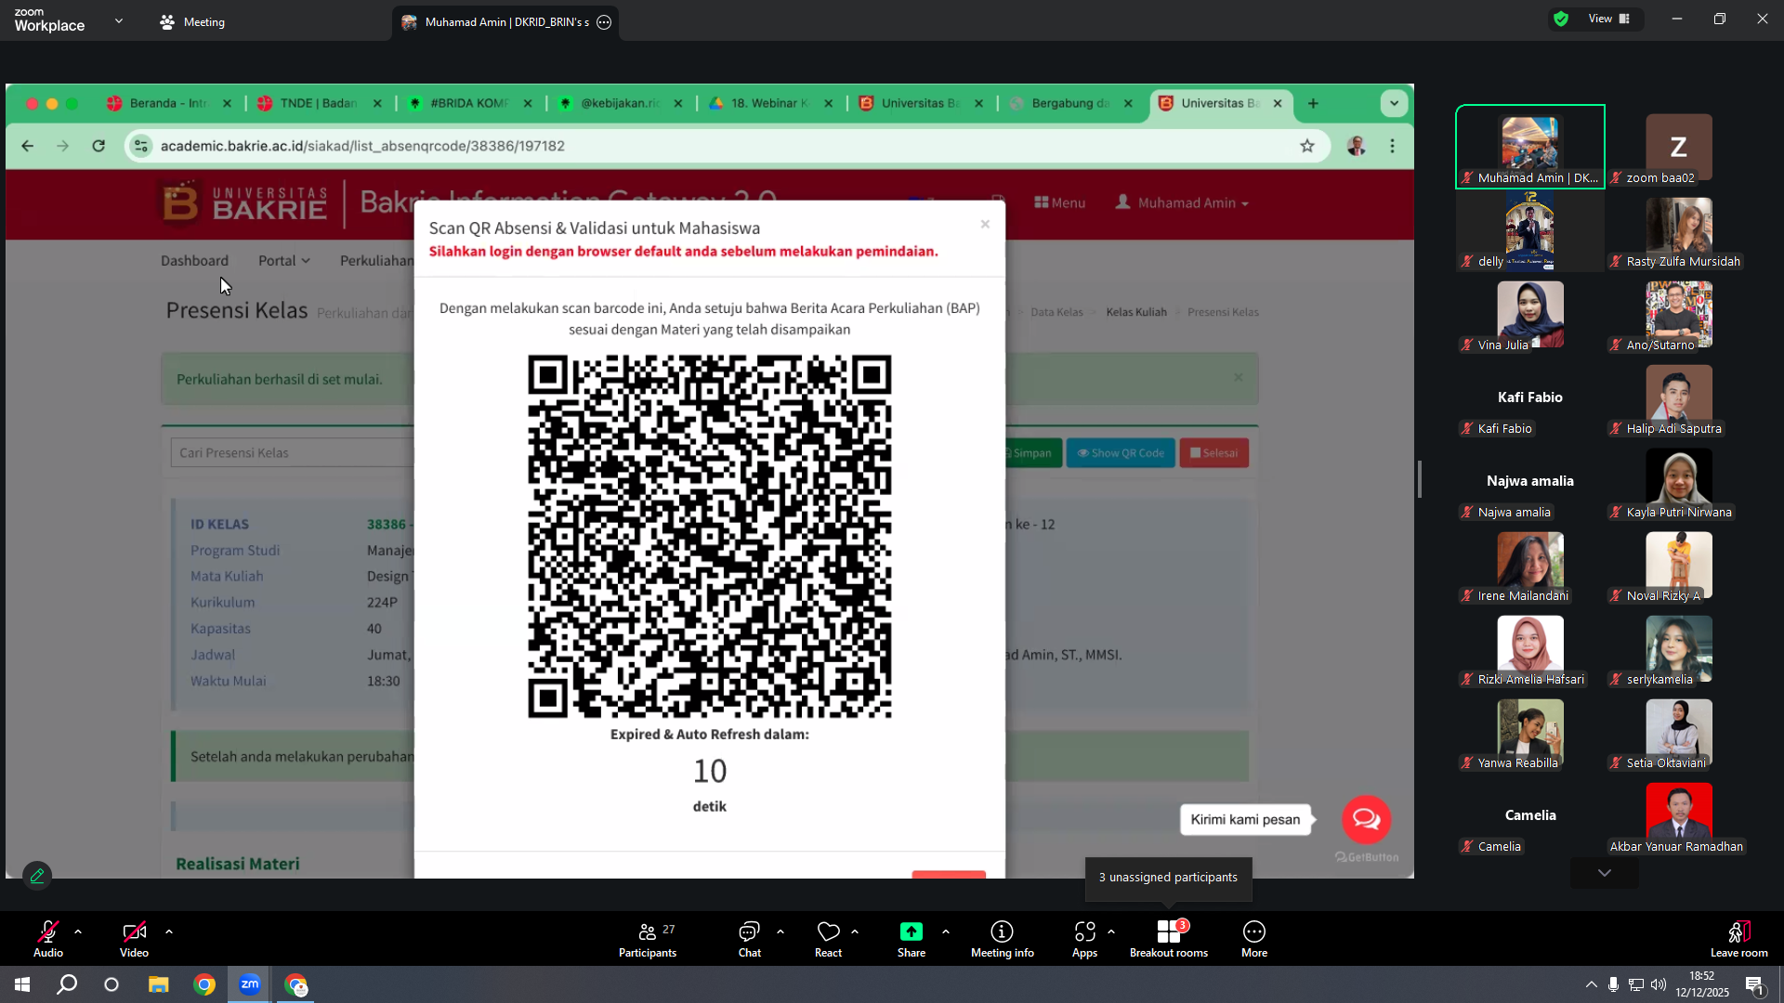Open Breakout rooms
1784x1003 pixels.
[1169, 938]
